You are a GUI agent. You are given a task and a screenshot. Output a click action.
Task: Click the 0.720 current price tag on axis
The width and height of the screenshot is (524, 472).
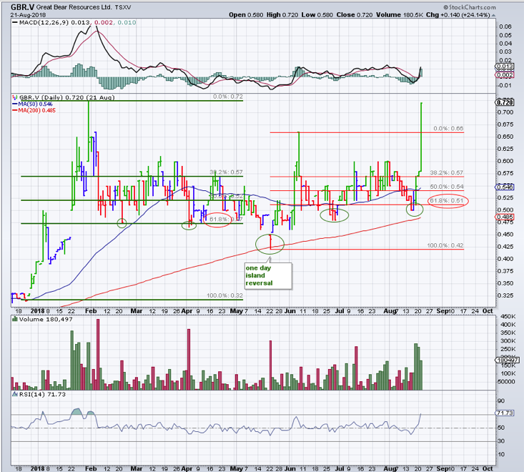(504, 102)
